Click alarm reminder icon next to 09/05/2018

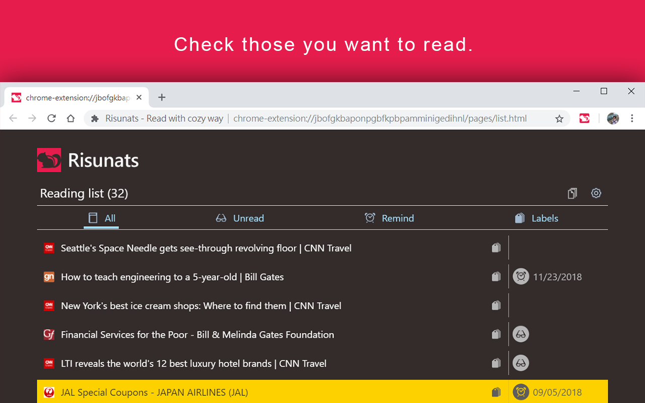coord(521,392)
